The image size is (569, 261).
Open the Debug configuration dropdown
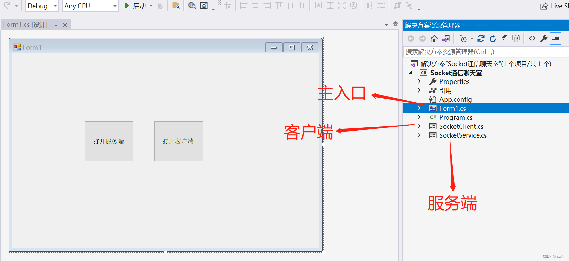[x=42, y=6]
